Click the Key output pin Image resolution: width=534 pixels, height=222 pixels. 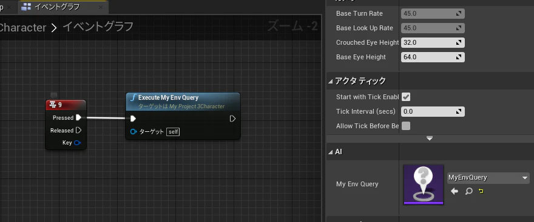click(77, 143)
